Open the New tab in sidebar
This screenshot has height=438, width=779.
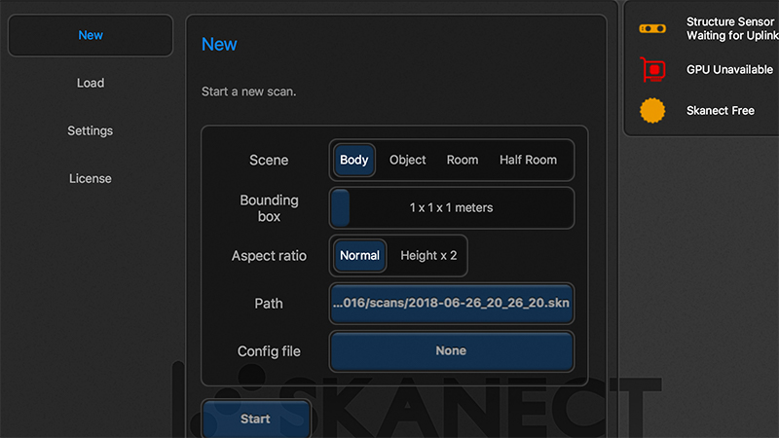pyautogui.click(x=91, y=35)
